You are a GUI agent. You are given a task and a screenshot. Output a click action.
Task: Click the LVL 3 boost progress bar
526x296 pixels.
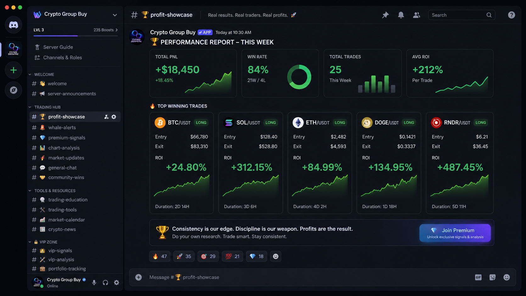tap(76, 36)
